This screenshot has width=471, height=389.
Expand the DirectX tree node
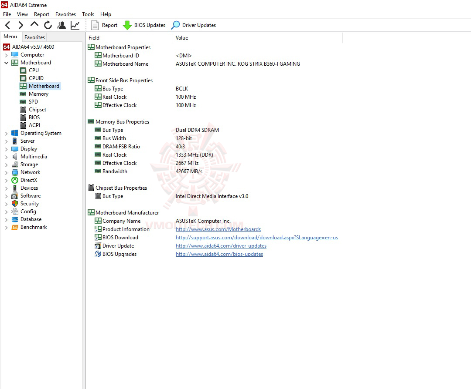(6, 181)
